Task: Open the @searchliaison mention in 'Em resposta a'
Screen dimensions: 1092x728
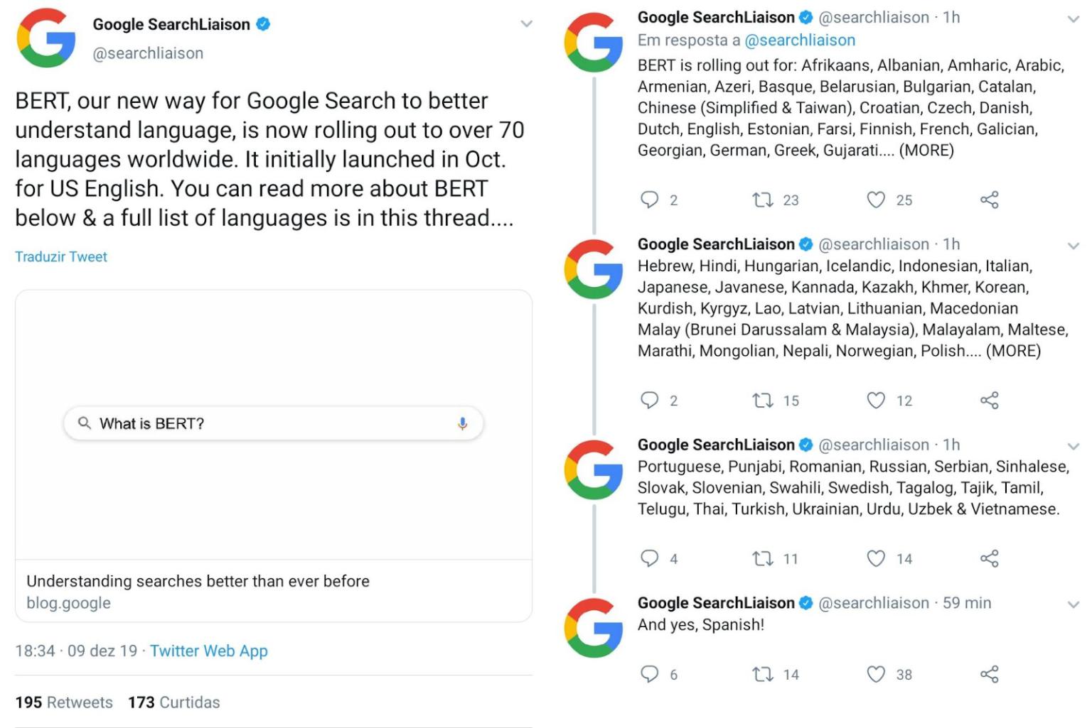Action: [x=799, y=40]
